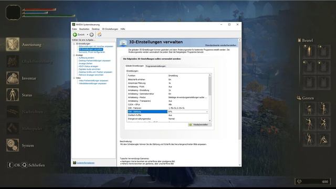Image resolution: width=336 pixels, height=189 pixels.
Task: Click the Gesten hand icon heading
Action: pos(299,98)
